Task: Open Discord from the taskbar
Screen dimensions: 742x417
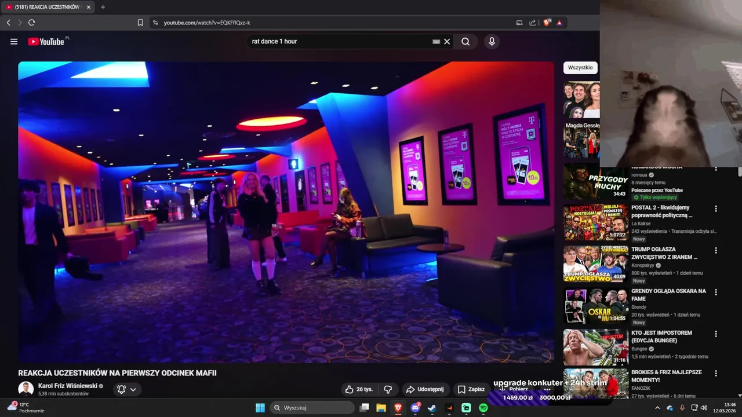Action: [x=415, y=408]
